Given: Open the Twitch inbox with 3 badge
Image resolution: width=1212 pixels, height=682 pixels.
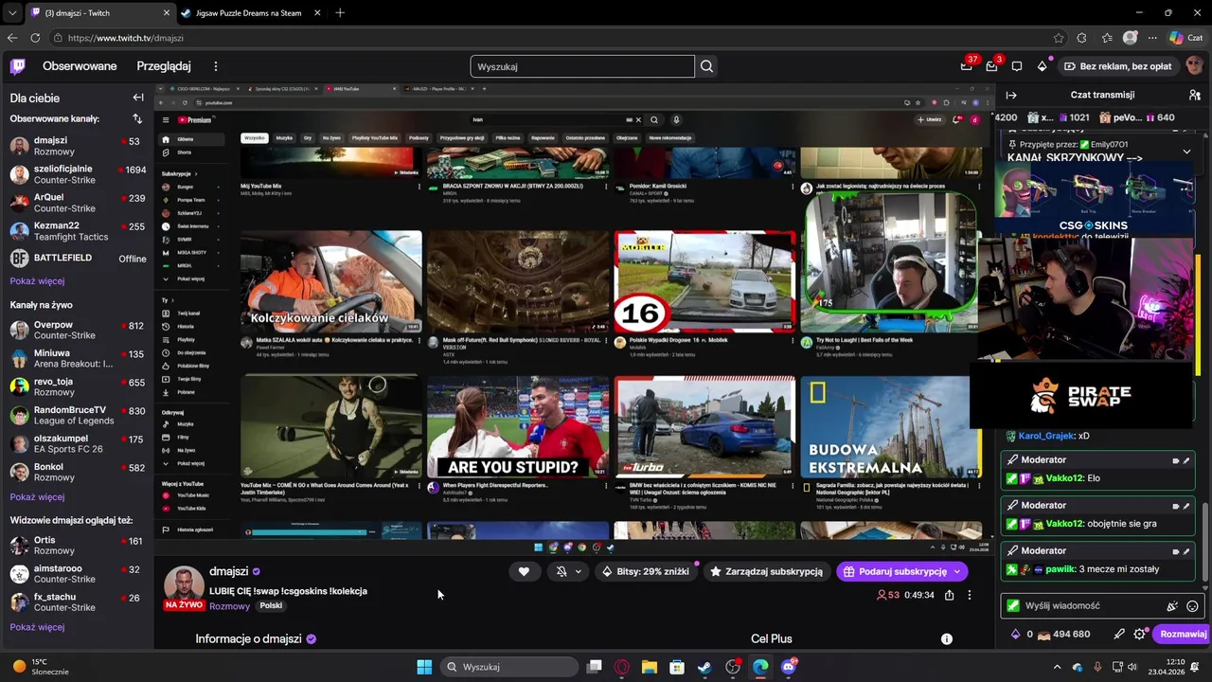Looking at the screenshot, I should [x=991, y=66].
